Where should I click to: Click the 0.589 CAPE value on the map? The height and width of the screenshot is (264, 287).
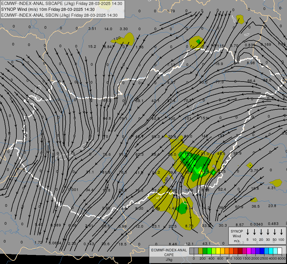[56, 225]
